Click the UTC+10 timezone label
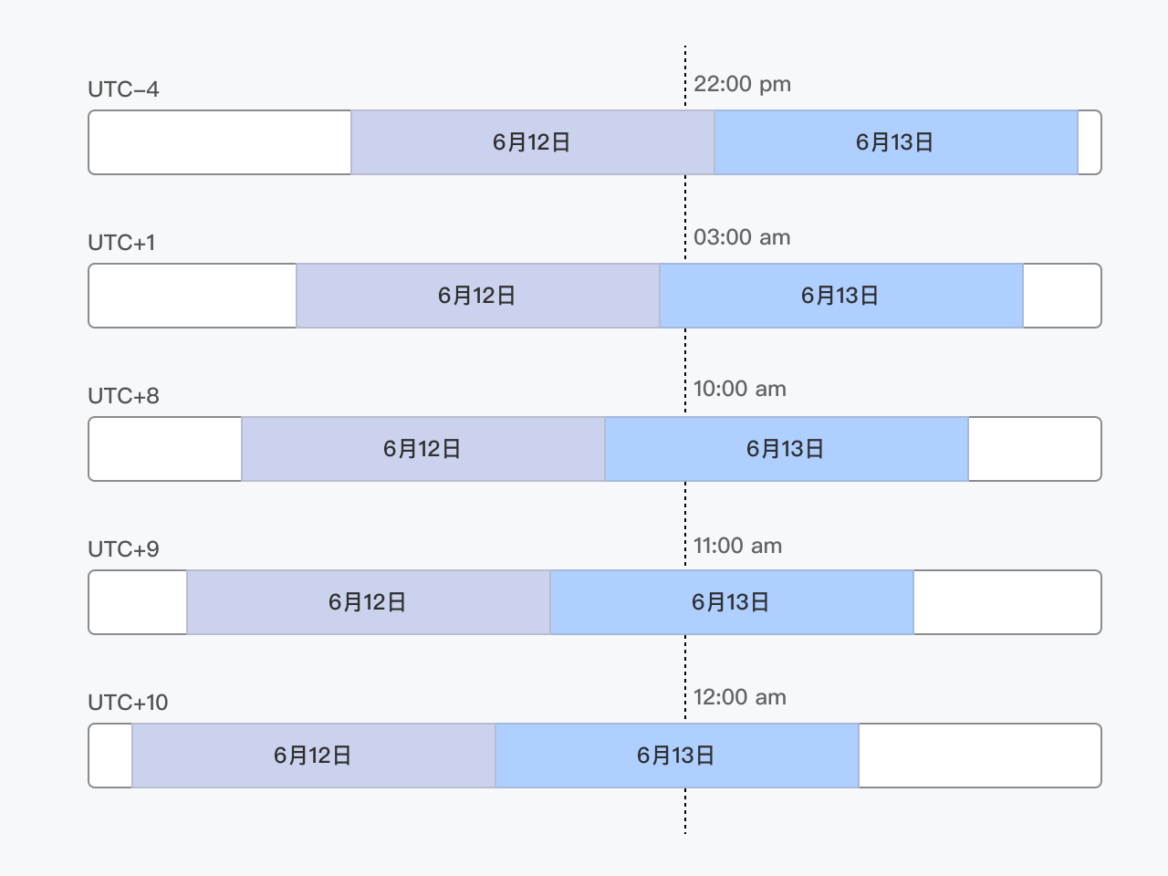Viewport: 1168px width, 876px height. pos(128,703)
